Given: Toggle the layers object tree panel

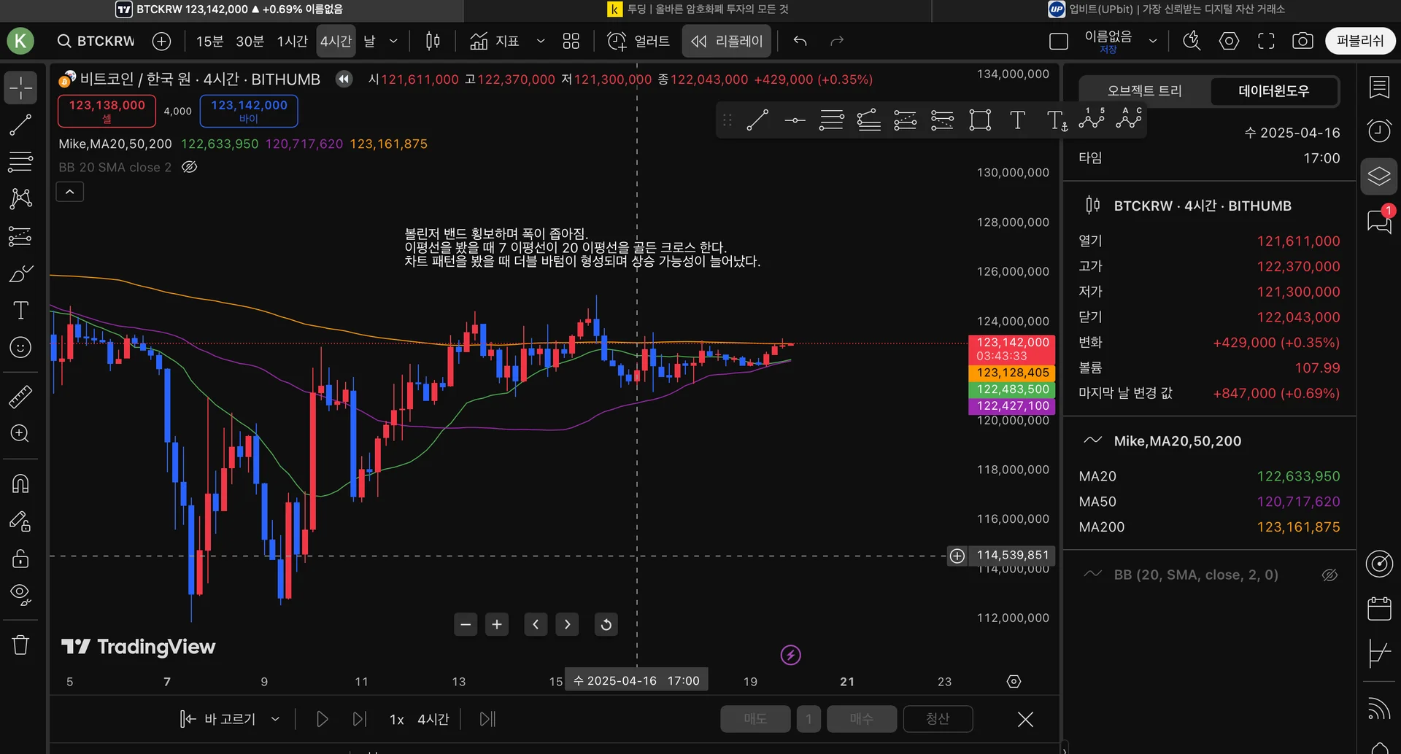Looking at the screenshot, I should click(x=1379, y=176).
